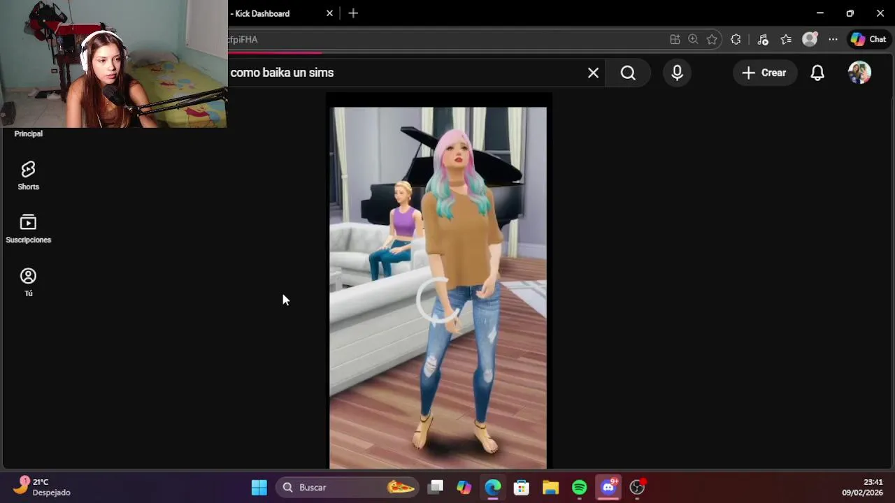Screen dimensions: 895x503
Task: Click the taskbar Buscar search box
Action: click(347, 487)
